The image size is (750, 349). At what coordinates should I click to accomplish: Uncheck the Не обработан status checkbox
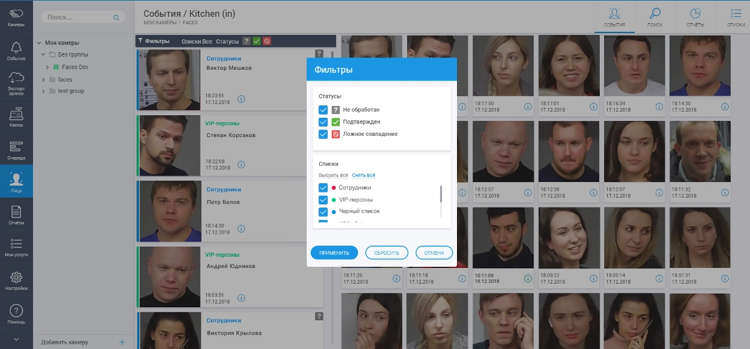coord(323,110)
